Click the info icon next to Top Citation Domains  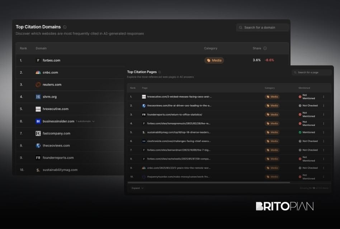65,27
